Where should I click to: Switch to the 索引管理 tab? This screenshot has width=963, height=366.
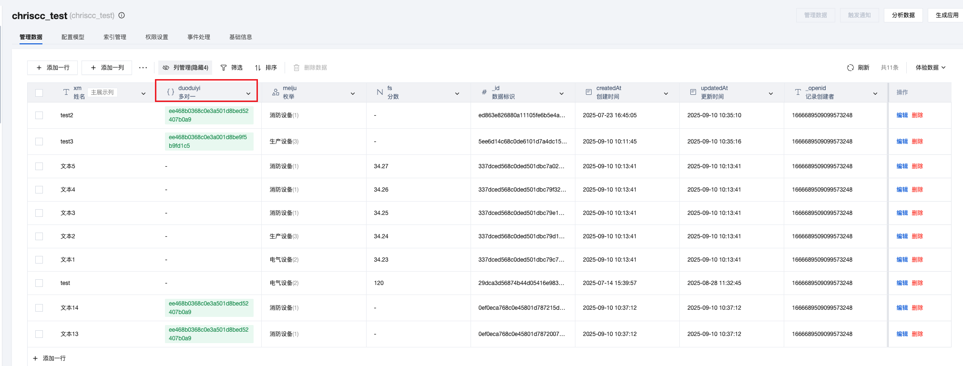tap(115, 37)
